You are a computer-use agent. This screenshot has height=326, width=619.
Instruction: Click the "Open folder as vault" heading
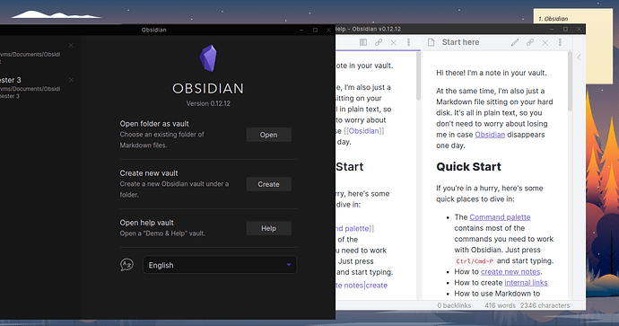[x=154, y=124]
